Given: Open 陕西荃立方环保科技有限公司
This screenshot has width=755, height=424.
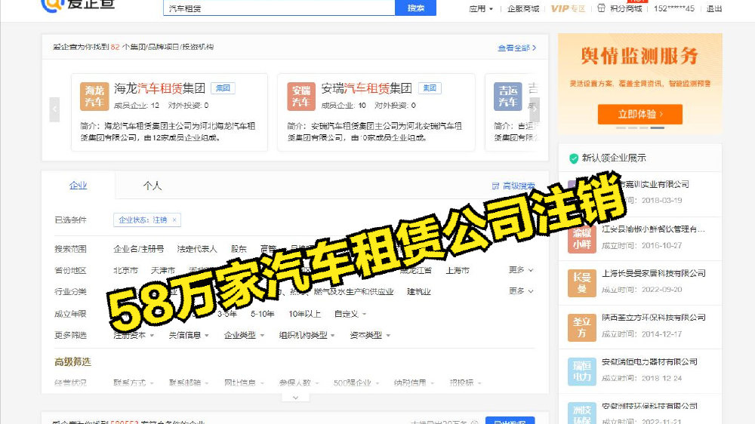Looking at the screenshot, I should 653,318.
